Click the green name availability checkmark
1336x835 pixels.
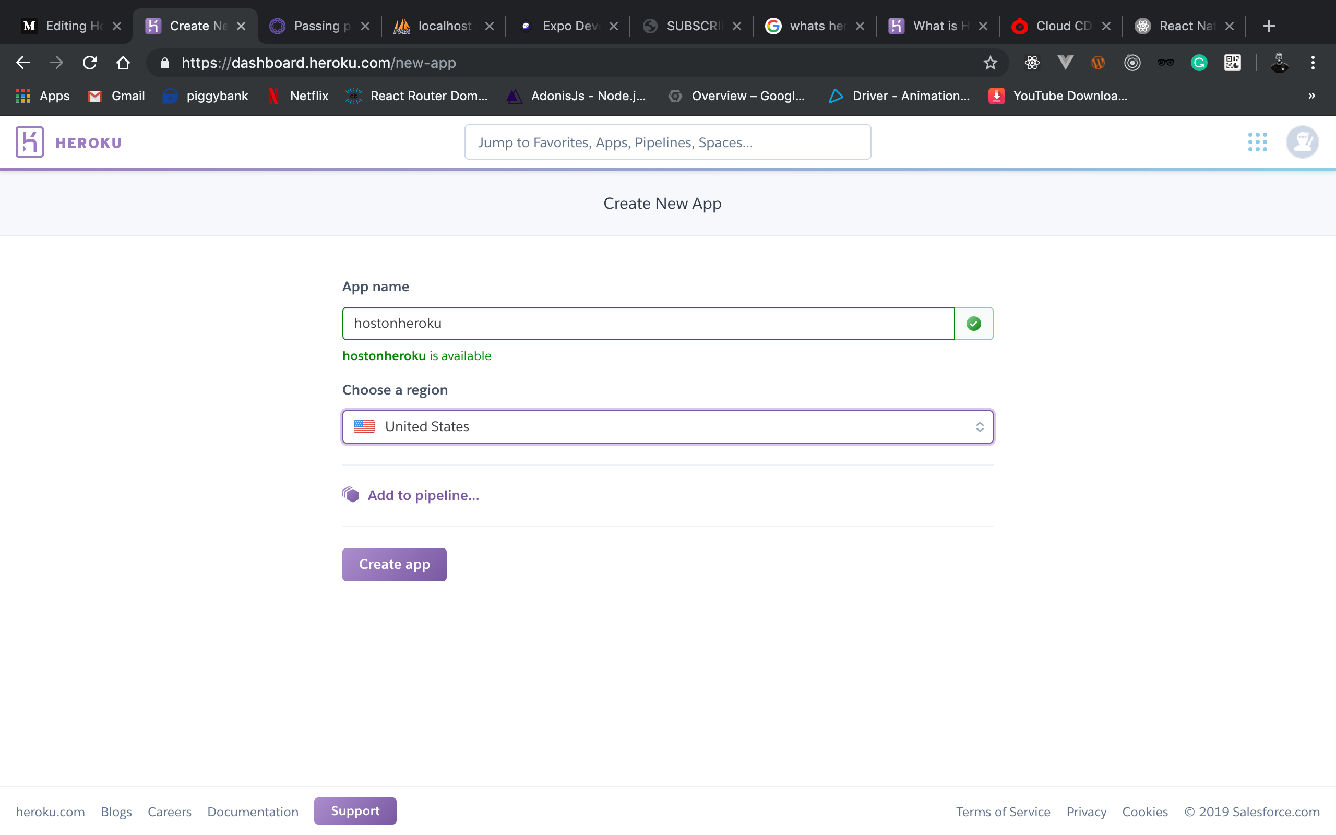tap(973, 323)
